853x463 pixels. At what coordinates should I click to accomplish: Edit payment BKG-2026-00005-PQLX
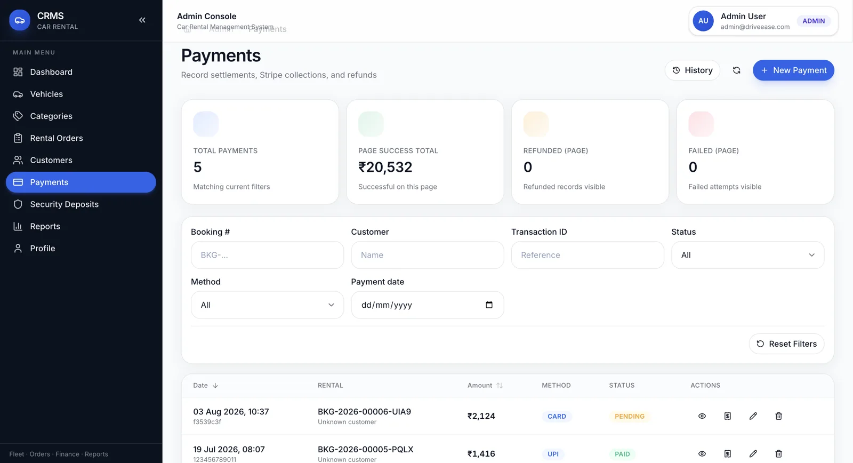(x=753, y=454)
